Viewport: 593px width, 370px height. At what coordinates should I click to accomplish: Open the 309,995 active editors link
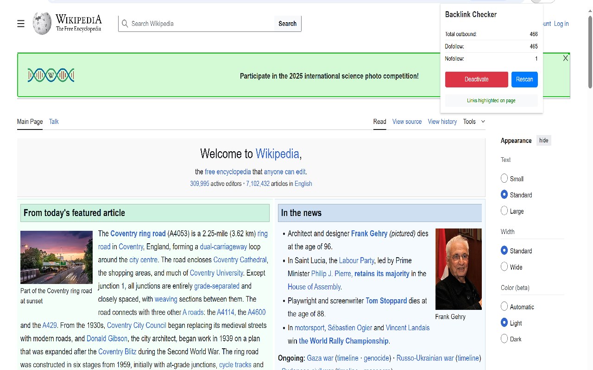pos(200,184)
